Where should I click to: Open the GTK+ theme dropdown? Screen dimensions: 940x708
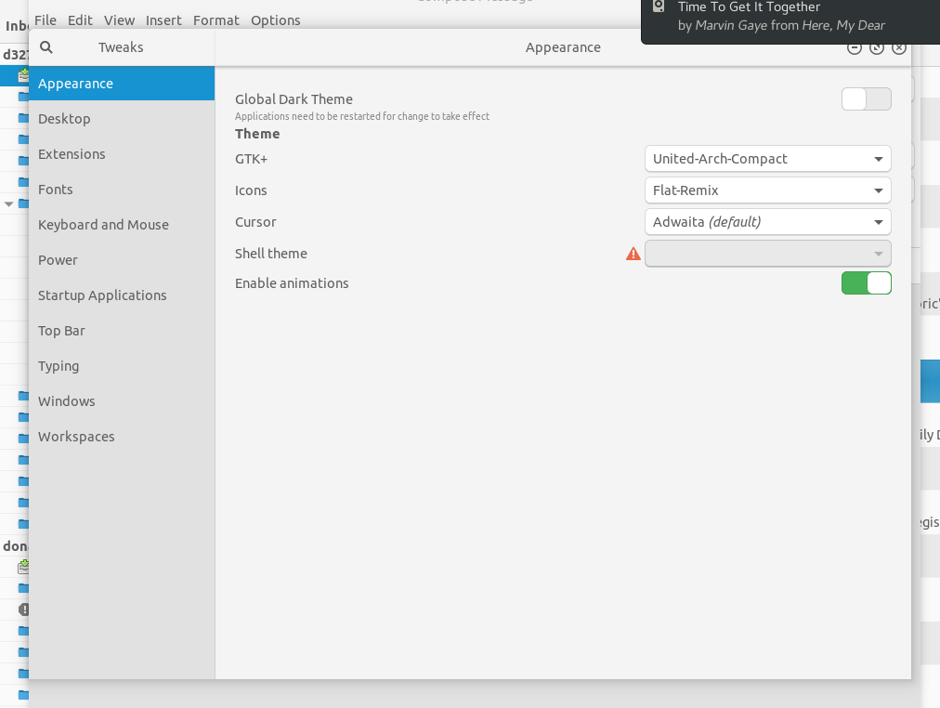pos(767,159)
